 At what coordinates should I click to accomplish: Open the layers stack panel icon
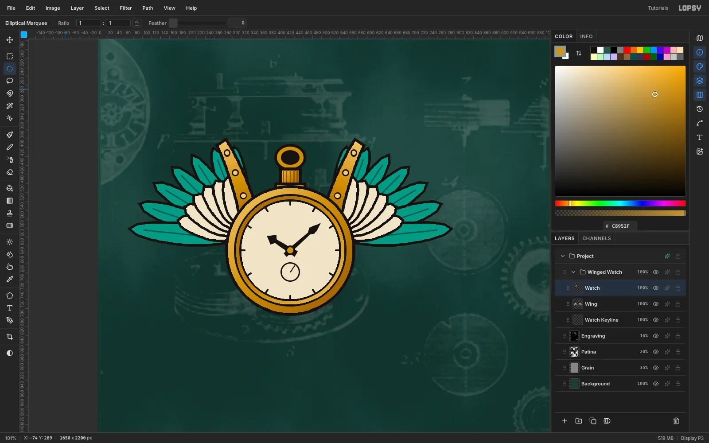click(x=700, y=81)
